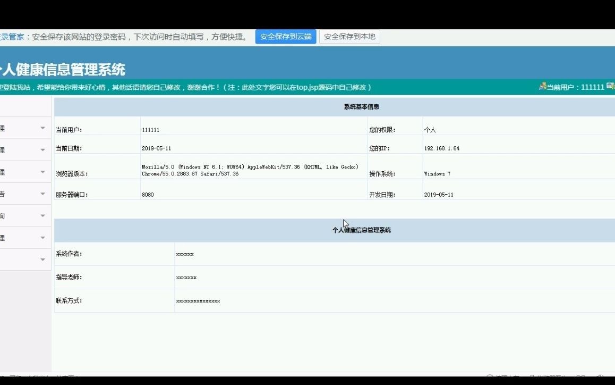The image size is (615, 385).
Task: Click the 安全保存到云端 button
Action: (286, 37)
